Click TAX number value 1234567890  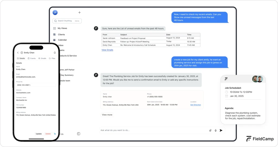click(21, 108)
